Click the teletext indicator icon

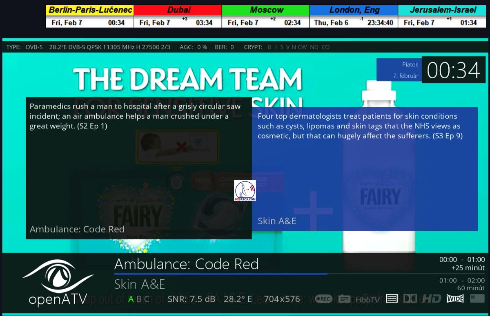392,299
